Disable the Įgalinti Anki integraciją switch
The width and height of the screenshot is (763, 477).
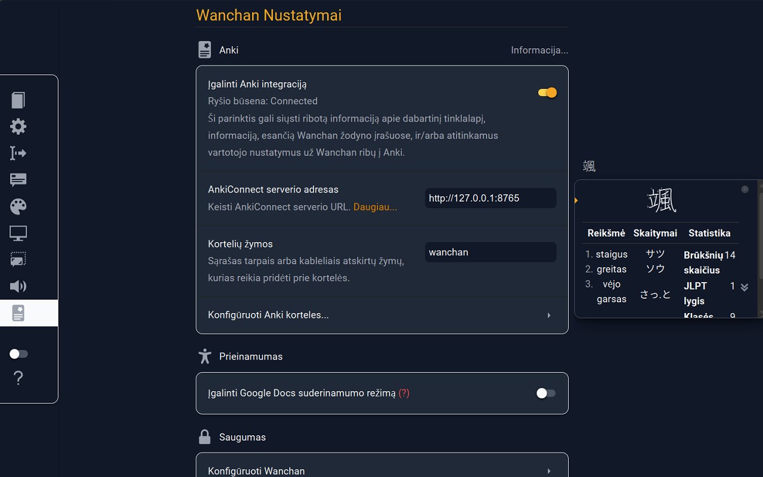point(547,92)
